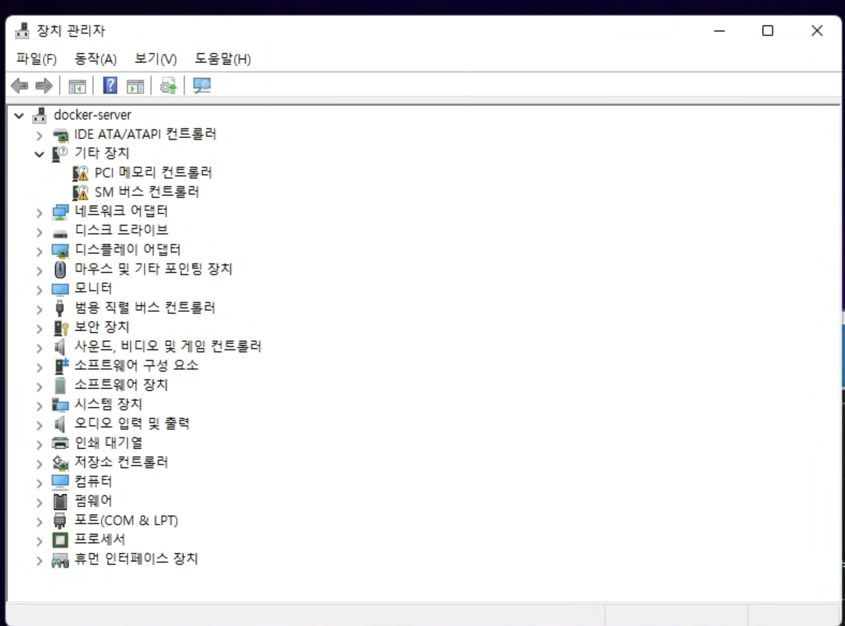This screenshot has height=626, width=845.
Task: Click the Show/Hide action pane icon
Action: pos(135,86)
